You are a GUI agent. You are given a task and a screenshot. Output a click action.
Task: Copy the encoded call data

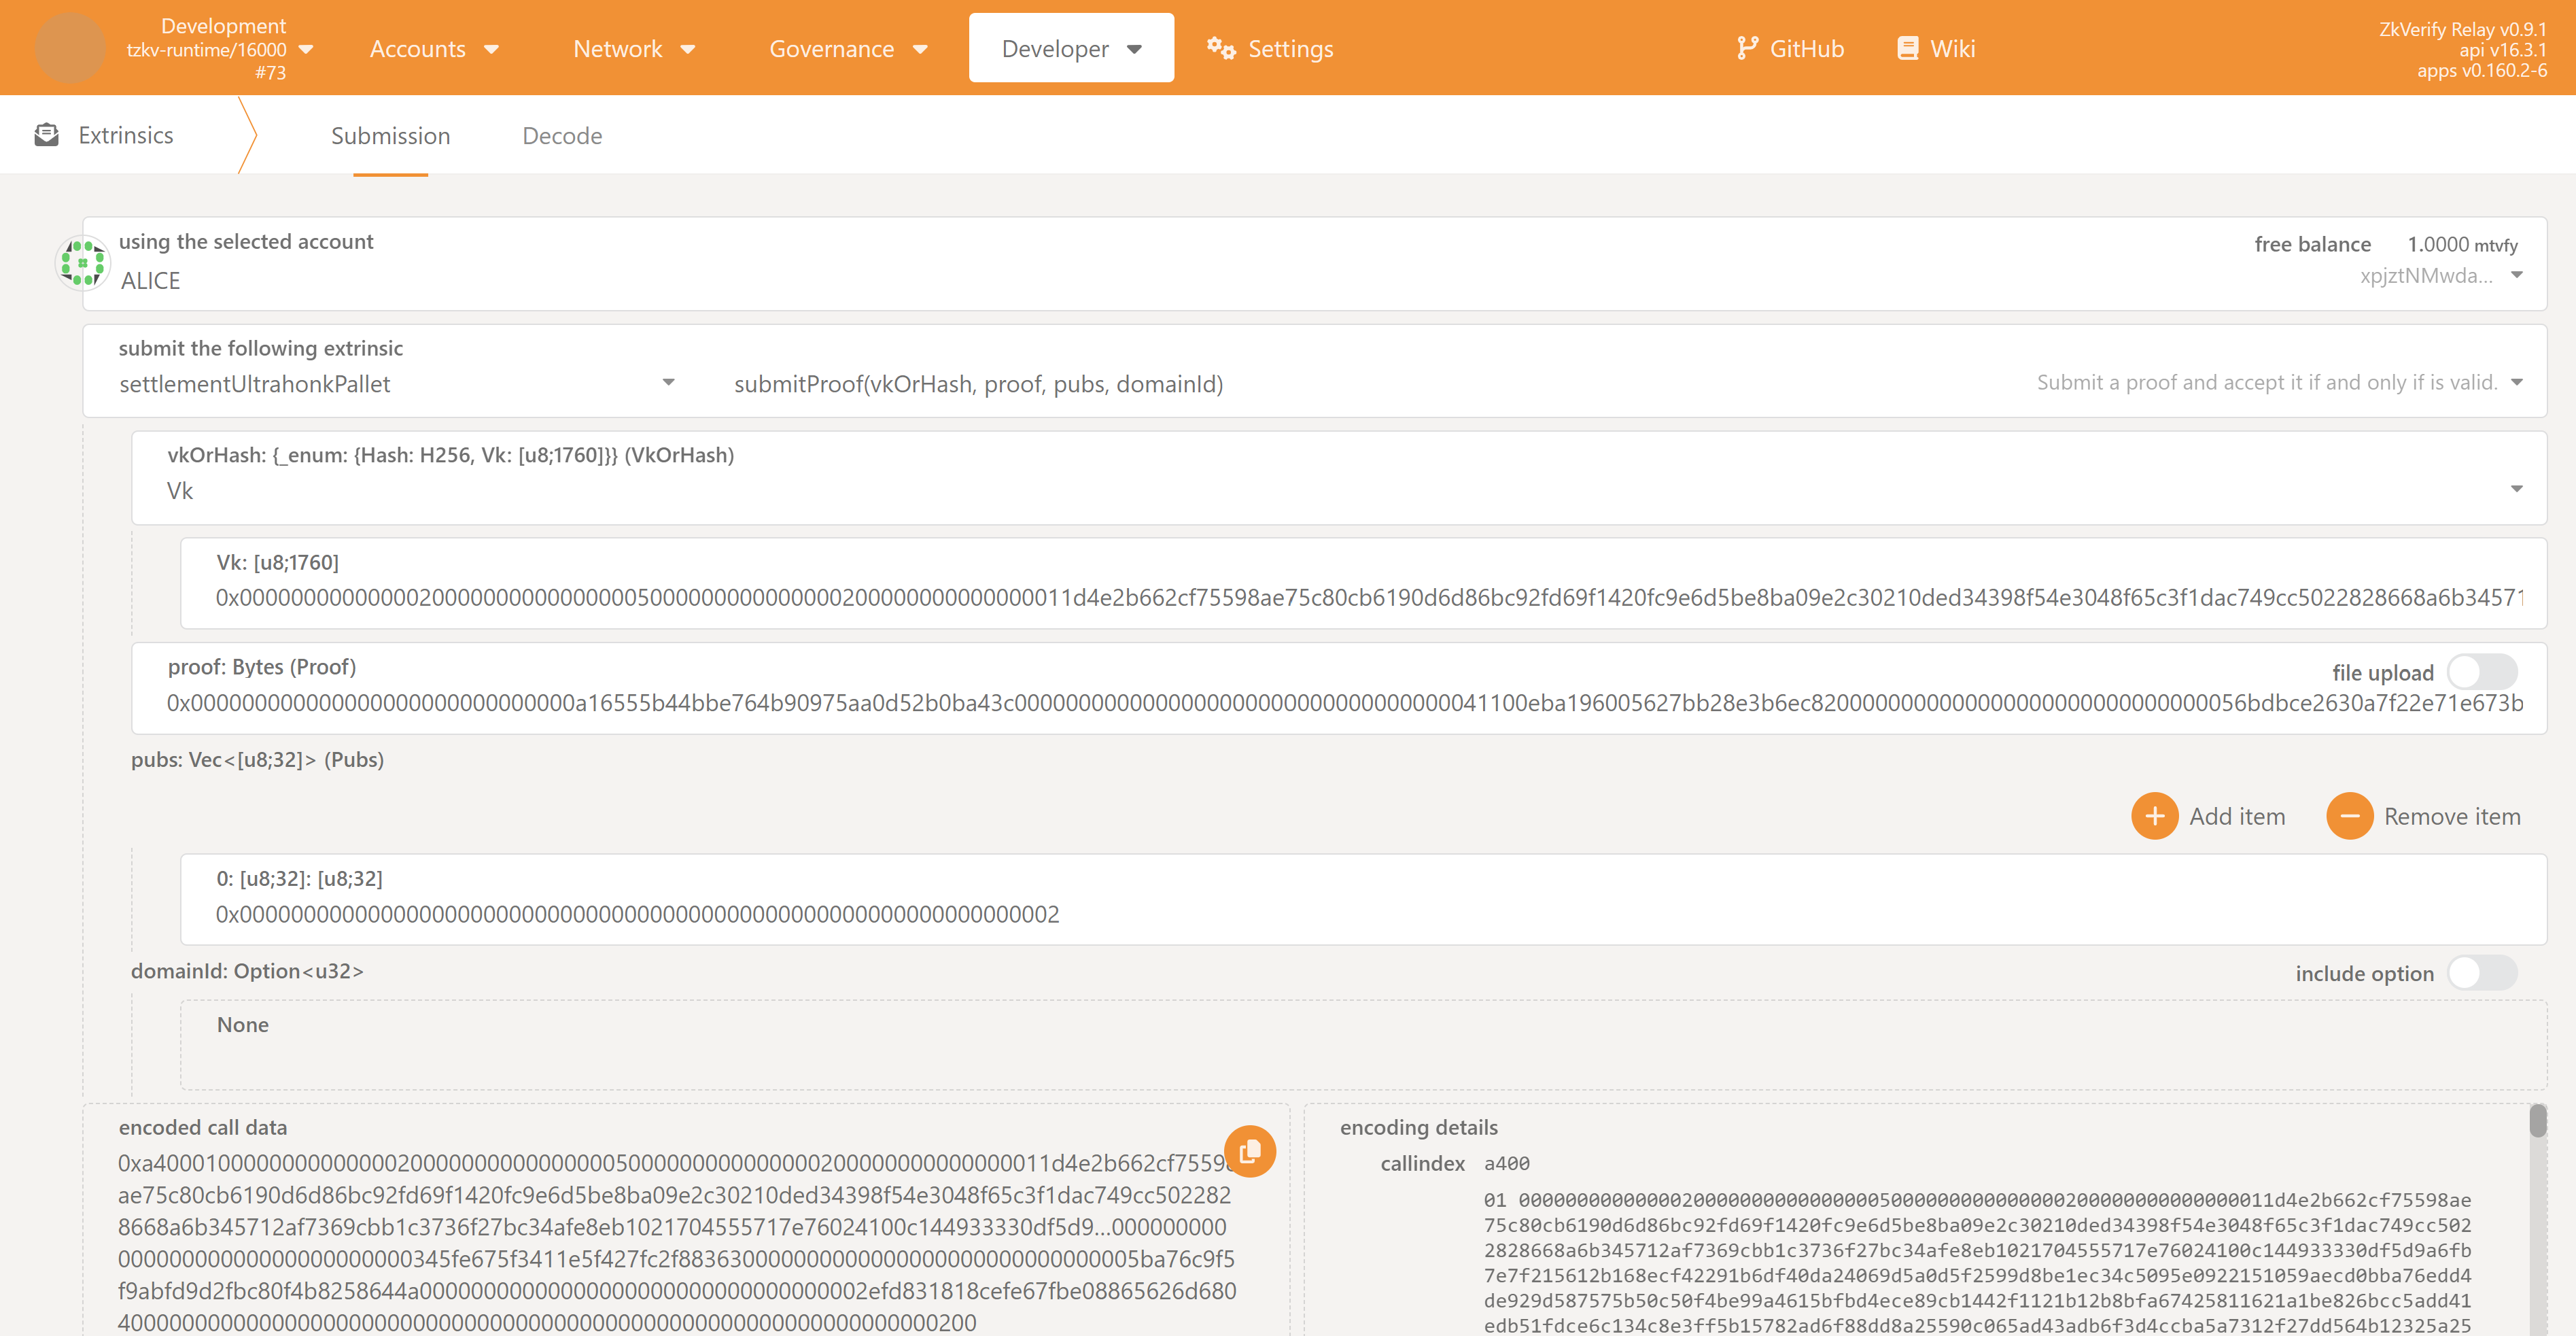coord(1249,1151)
